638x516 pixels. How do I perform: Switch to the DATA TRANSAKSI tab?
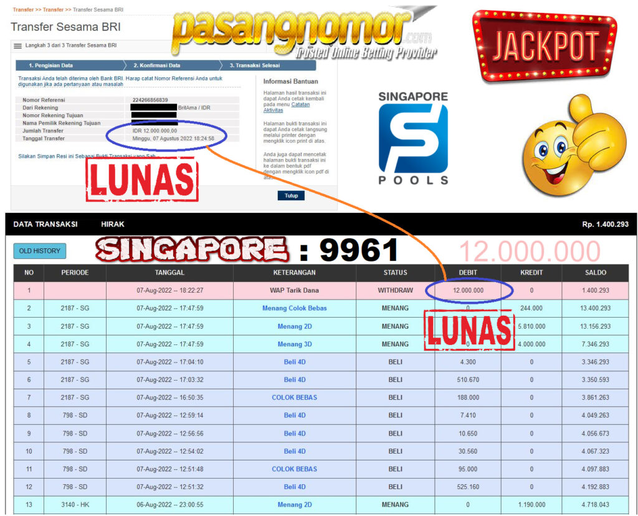pyautogui.click(x=45, y=224)
